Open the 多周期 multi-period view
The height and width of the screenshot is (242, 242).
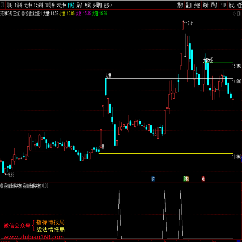[97, 5]
